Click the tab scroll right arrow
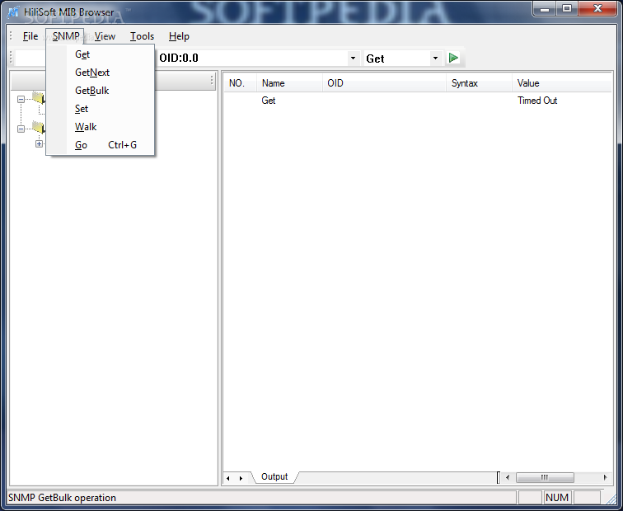The height and width of the screenshot is (511, 623). [241, 478]
